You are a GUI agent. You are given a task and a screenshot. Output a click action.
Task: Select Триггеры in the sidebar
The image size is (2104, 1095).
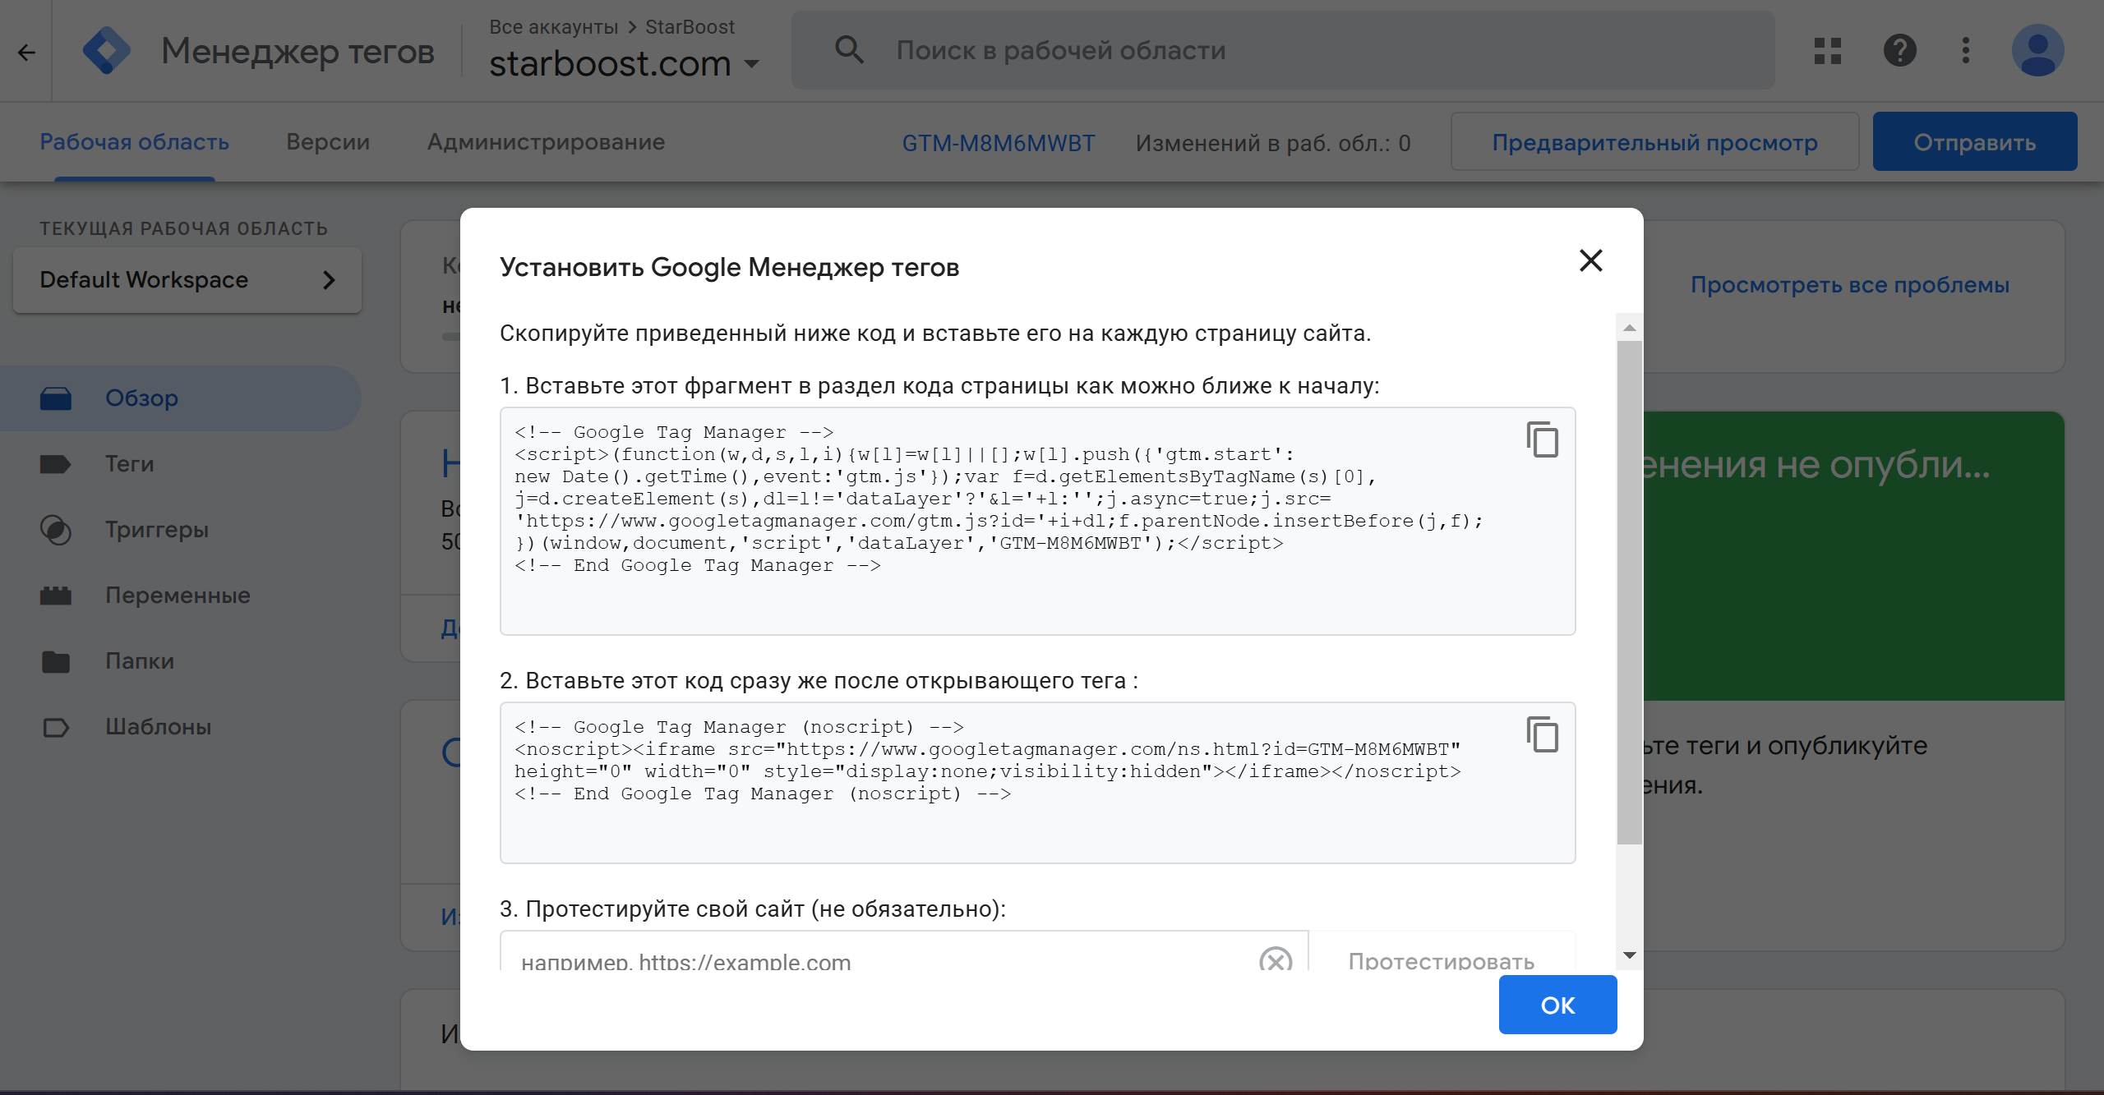pyautogui.click(x=156, y=530)
